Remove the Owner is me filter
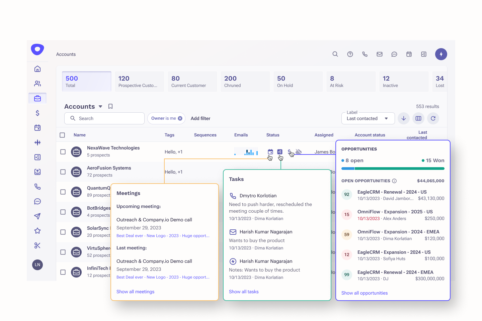The image size is (482, 321). pos(180,118)
